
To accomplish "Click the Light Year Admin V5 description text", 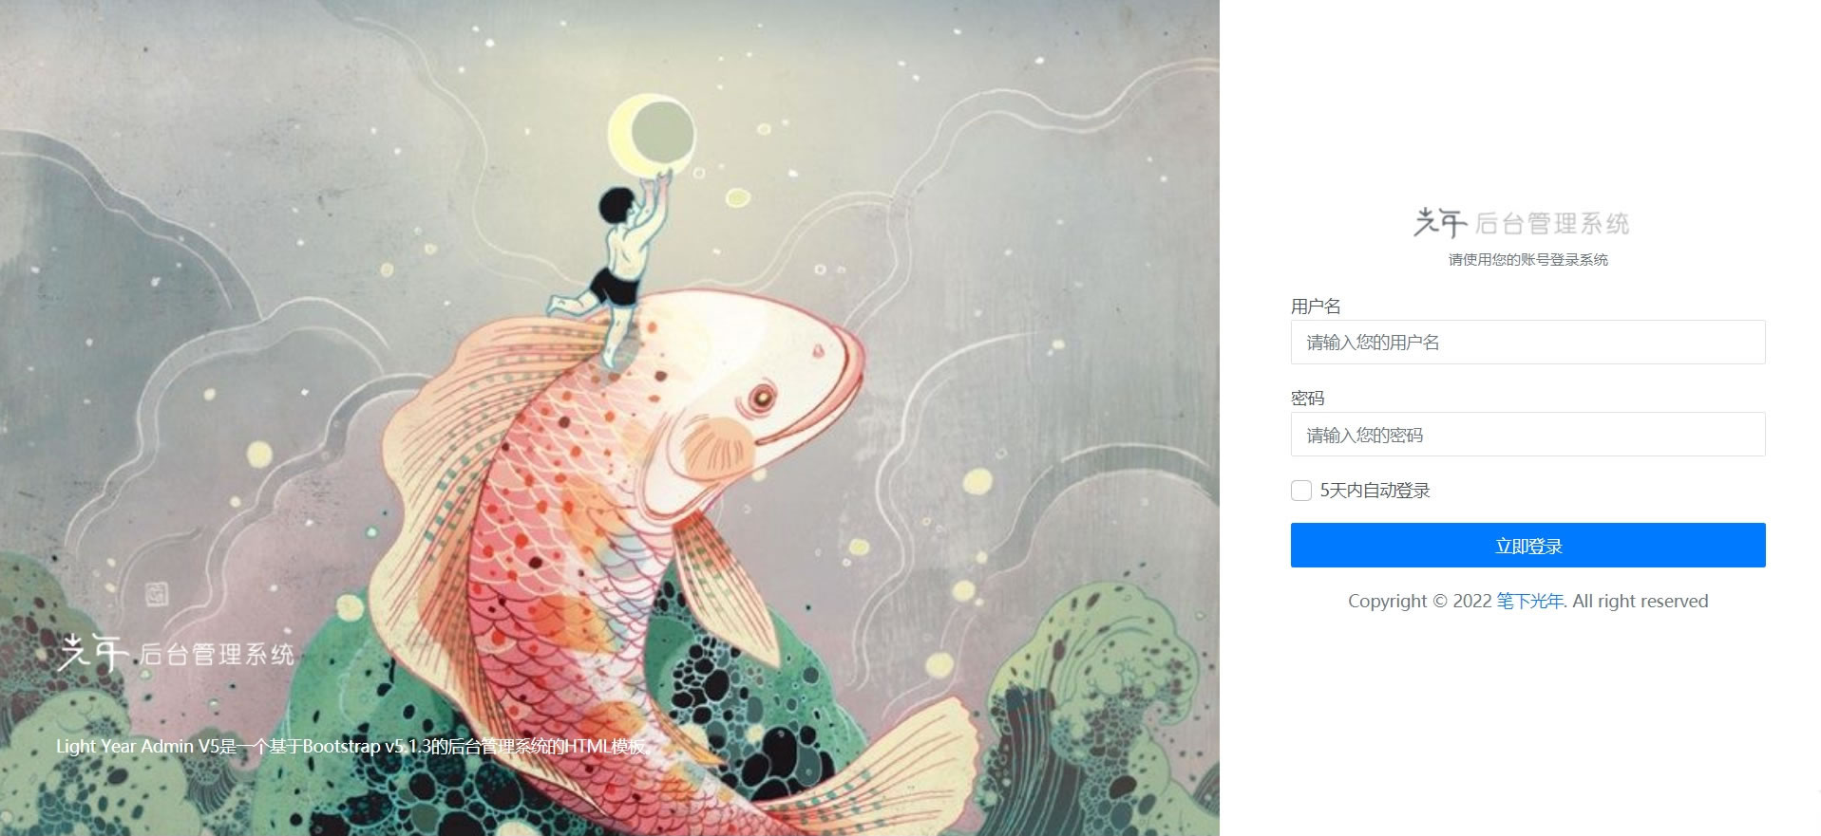I will [x=353, y=746].
